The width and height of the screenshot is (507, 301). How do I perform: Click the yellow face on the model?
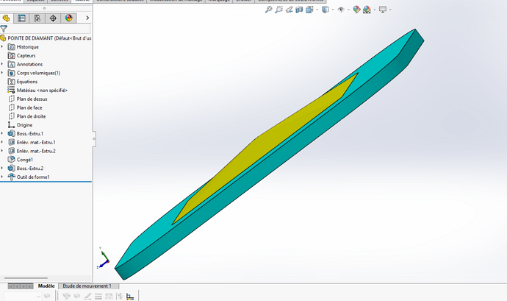click(x=265, y=147)
